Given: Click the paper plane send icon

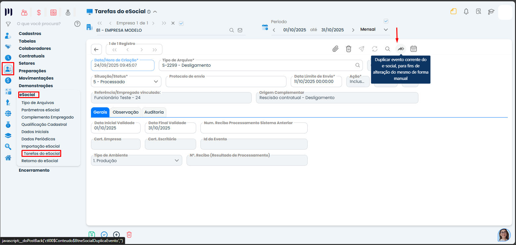Looking at the screenshot, I should [x=362, y=49].
